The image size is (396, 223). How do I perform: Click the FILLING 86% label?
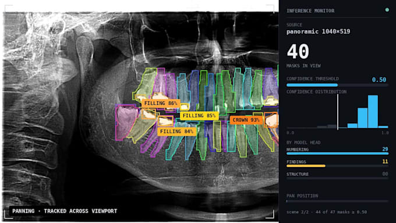tap(161, 103)
